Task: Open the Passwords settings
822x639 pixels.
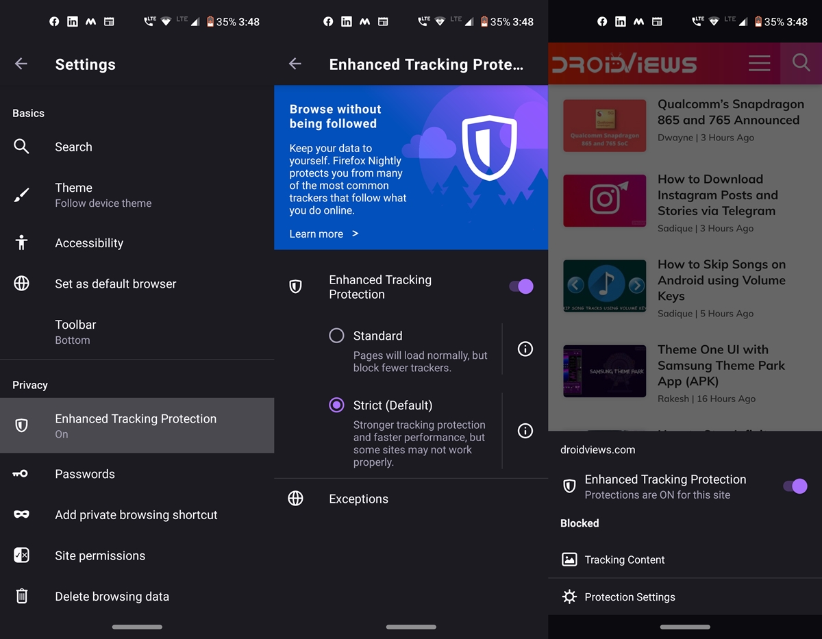Action: pos(137,474)
